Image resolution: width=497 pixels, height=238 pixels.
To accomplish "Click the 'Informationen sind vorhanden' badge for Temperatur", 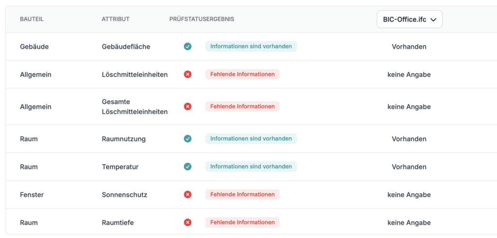I will 251,166.
